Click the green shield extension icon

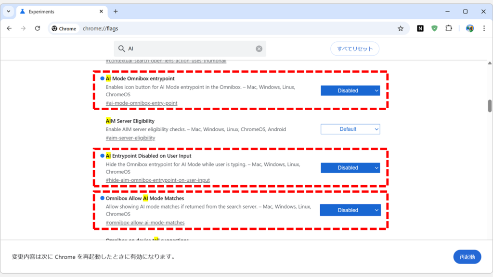[434, 28]
